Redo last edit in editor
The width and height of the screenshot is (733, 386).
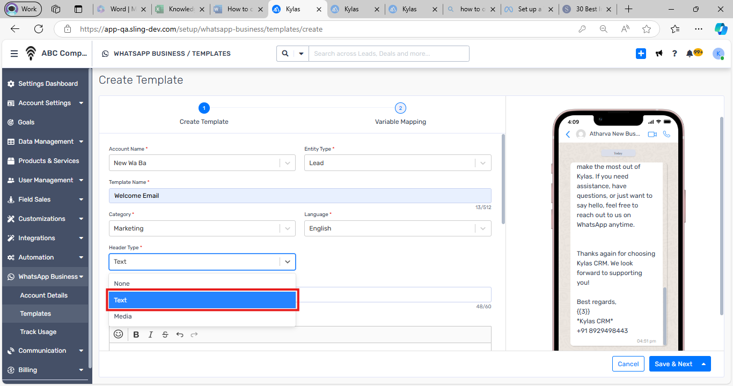coord(194,335)
